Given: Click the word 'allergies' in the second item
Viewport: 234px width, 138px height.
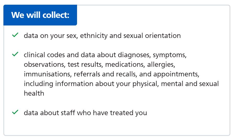Looking at the screenshot, I should (x=161, y=65).
